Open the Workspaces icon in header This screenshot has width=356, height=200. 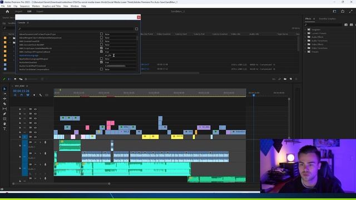(334, 11)
